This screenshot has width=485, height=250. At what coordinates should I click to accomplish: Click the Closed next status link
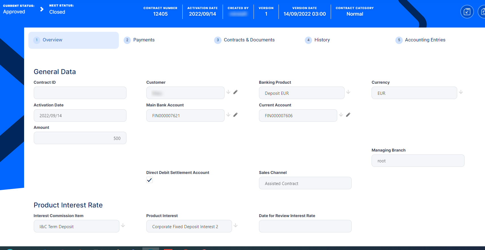pos(57,12)
